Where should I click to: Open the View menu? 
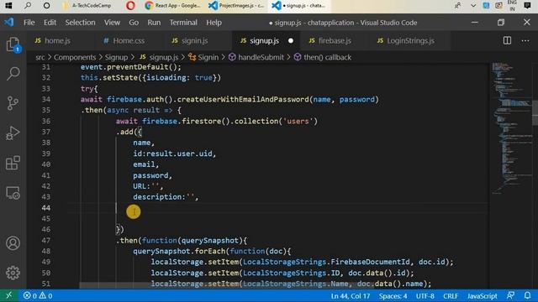(x=112, y=23)
